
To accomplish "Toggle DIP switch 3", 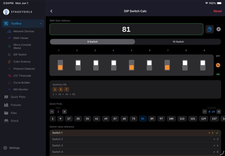I will point(96,65).
